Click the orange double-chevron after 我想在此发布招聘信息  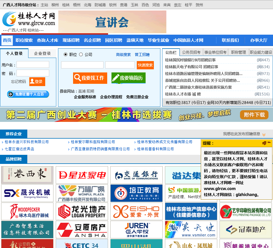coord(264,135)
